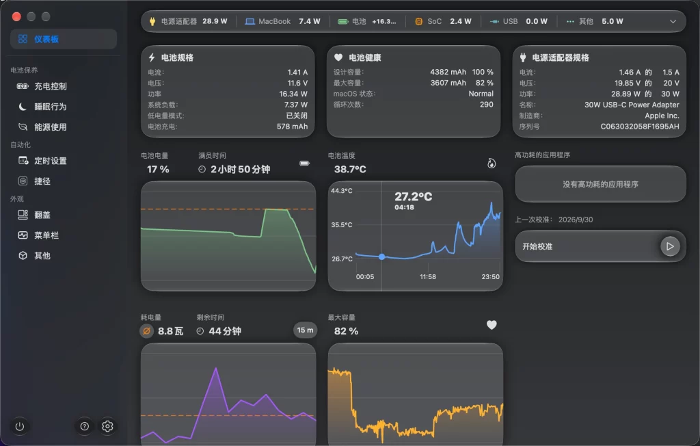
Task: Click the clock icon beside 44分钟
Action: (x=200, y=331)
